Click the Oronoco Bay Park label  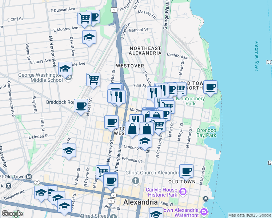coord(207,133)
